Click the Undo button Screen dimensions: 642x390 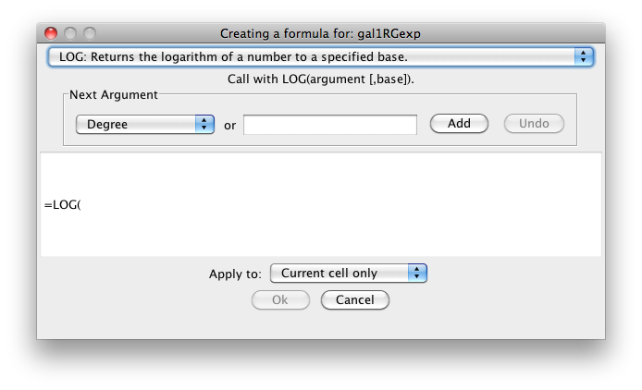tap(534, 123)
